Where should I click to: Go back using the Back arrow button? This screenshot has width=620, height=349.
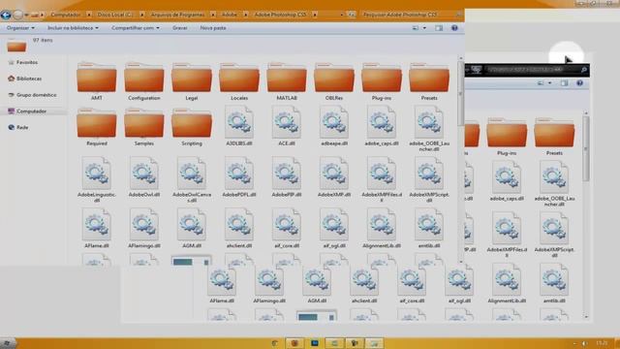pos(6,16)
